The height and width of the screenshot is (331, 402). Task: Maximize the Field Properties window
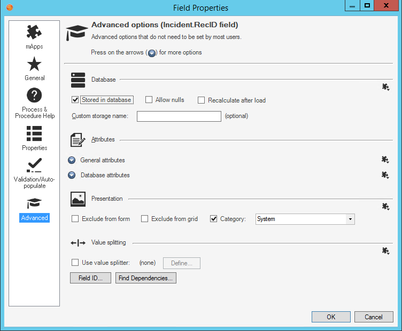point(367,6)
